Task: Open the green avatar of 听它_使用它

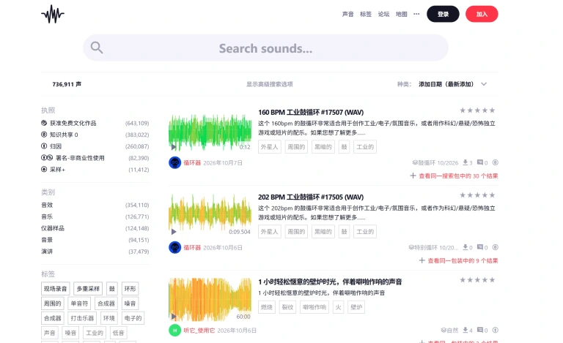Action: click(175, 330)
